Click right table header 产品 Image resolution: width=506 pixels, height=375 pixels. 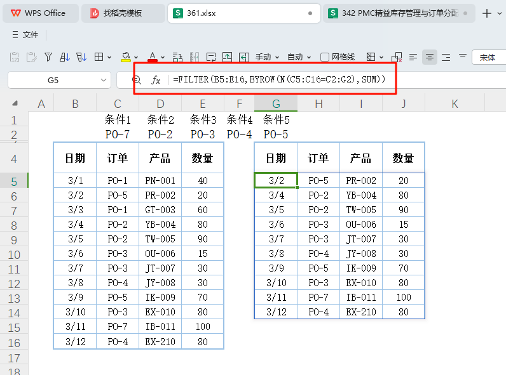click(x=361, y=158)
